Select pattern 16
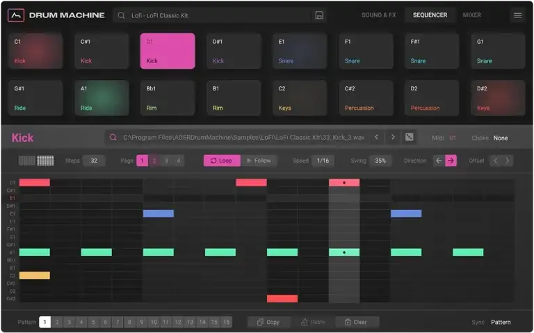Screen dimensions: 534x333 point(226,322)
